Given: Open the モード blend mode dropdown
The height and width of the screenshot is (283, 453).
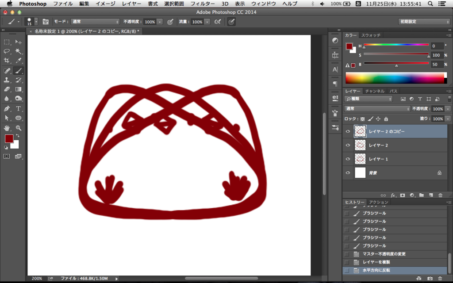Looking at the screenshot, I should 95,22.
